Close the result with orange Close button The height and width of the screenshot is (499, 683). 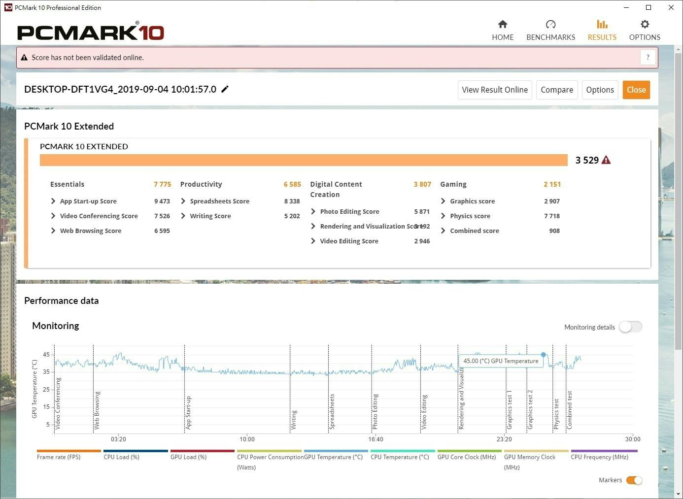(x=636, y=90)
